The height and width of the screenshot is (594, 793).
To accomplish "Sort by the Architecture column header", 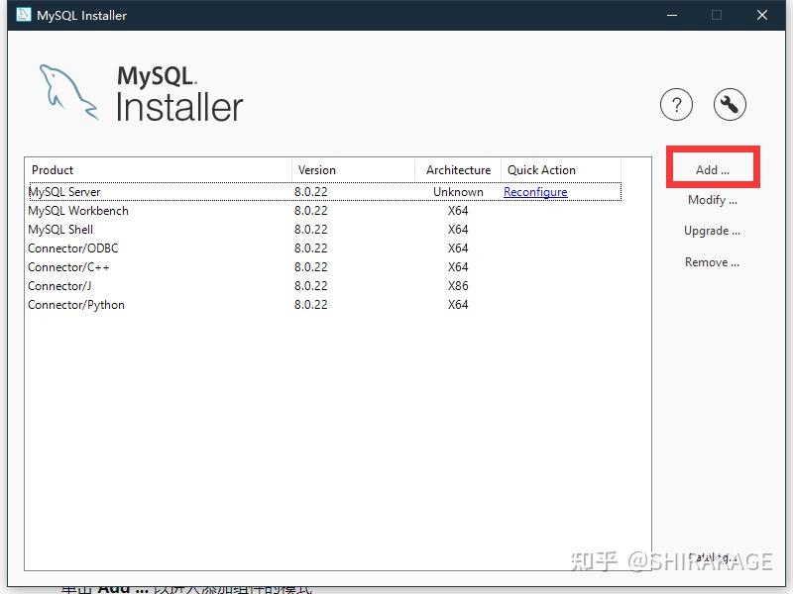I will tap(458, 169).
